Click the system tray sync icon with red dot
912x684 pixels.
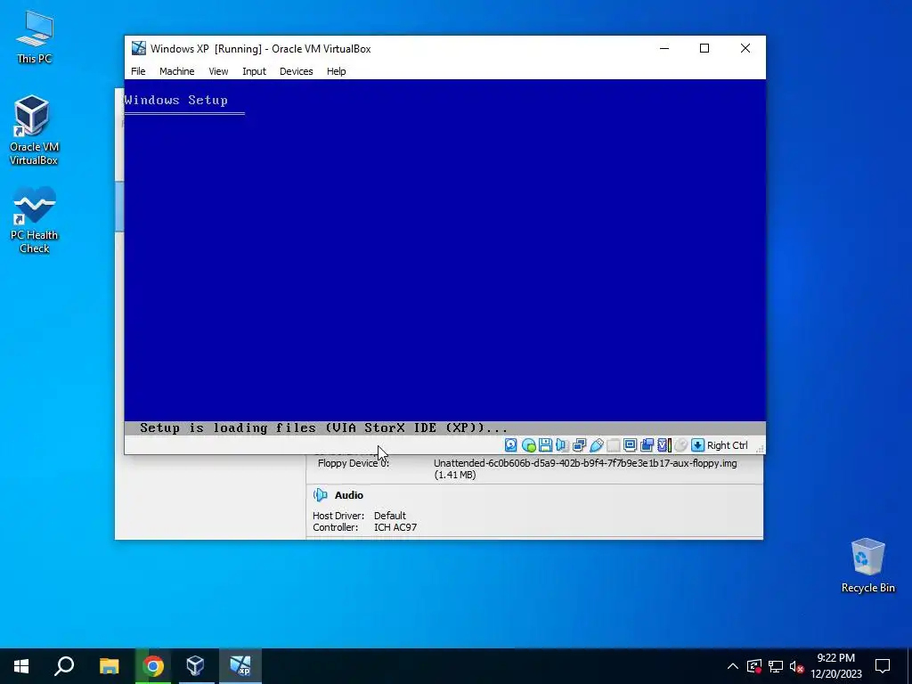[754, 666]
